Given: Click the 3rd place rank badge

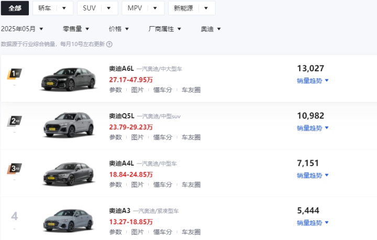Looking at the screenshot, I should 15,169.
